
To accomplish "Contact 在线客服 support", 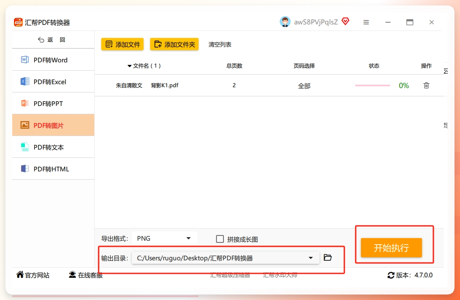I will click(x=86, y=275).
